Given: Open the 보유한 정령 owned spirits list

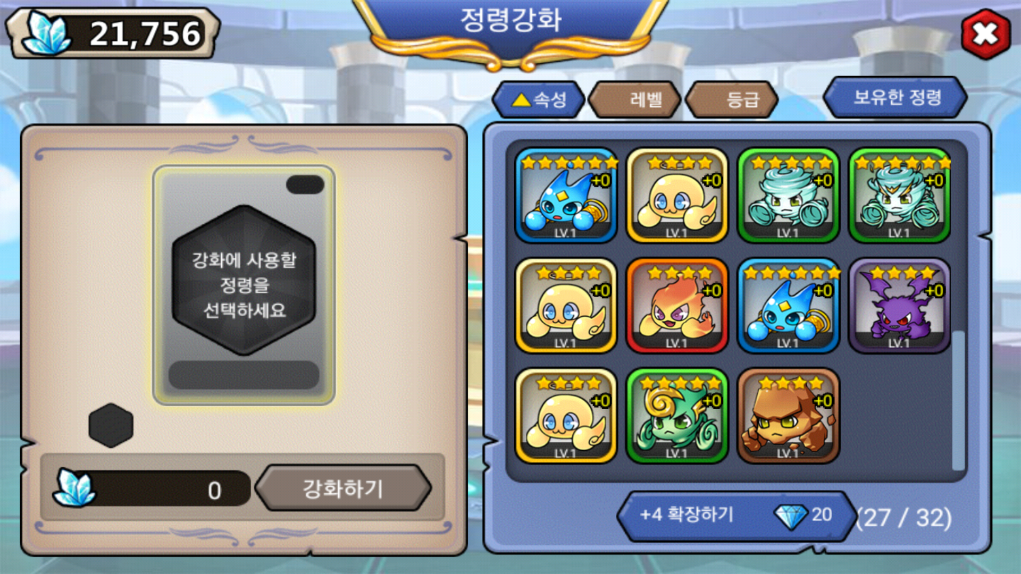Looking at the screenshot, I should [x=896, y=97].
